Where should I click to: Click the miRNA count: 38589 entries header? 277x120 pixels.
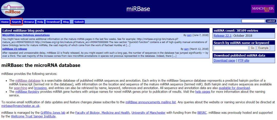click(244, 30)
